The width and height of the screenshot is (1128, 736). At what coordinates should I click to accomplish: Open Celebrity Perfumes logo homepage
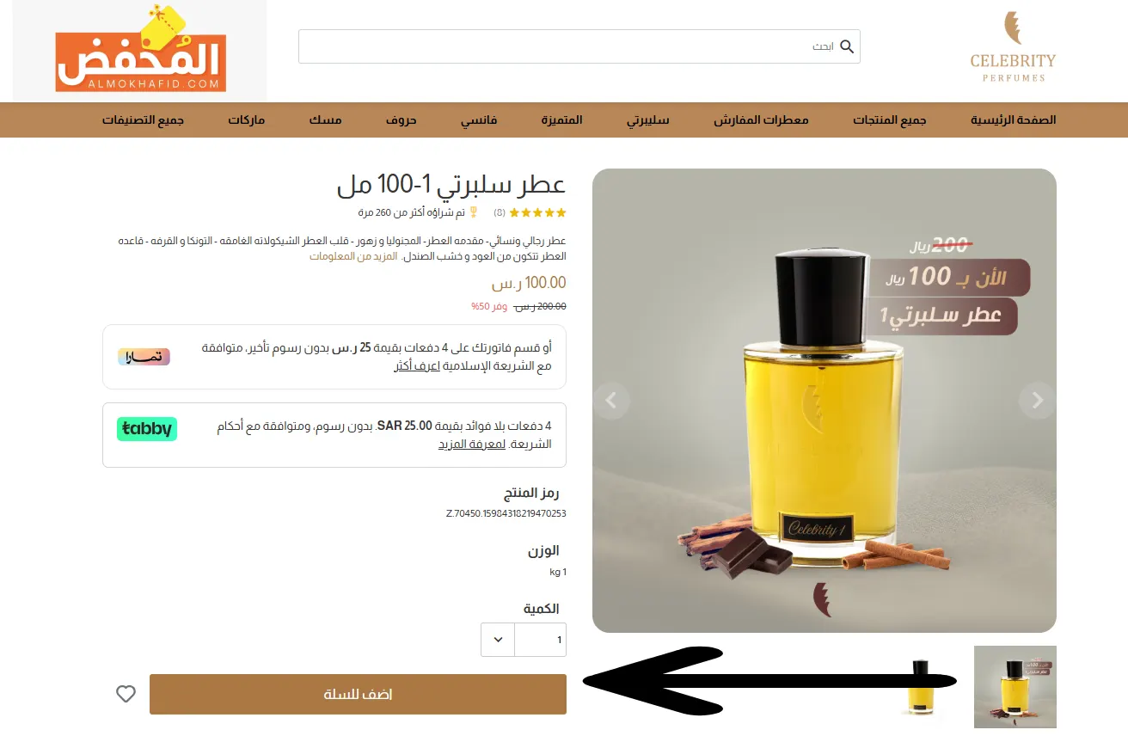[1013, 47]
